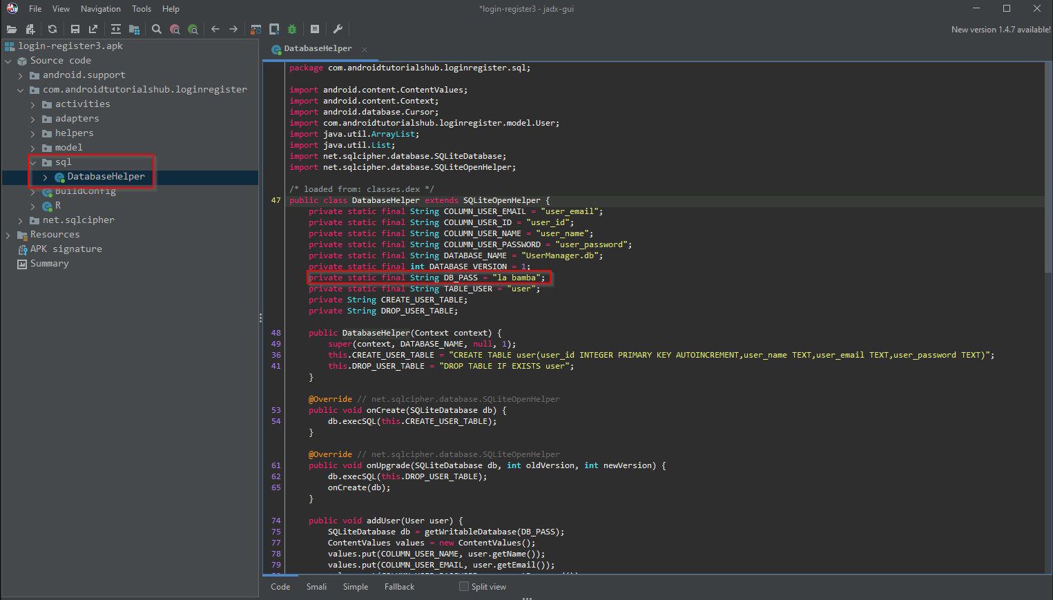Screen dimensions: 1053x600
Task: Open Text search with the magnifier icon
Action: coord(157,29)
